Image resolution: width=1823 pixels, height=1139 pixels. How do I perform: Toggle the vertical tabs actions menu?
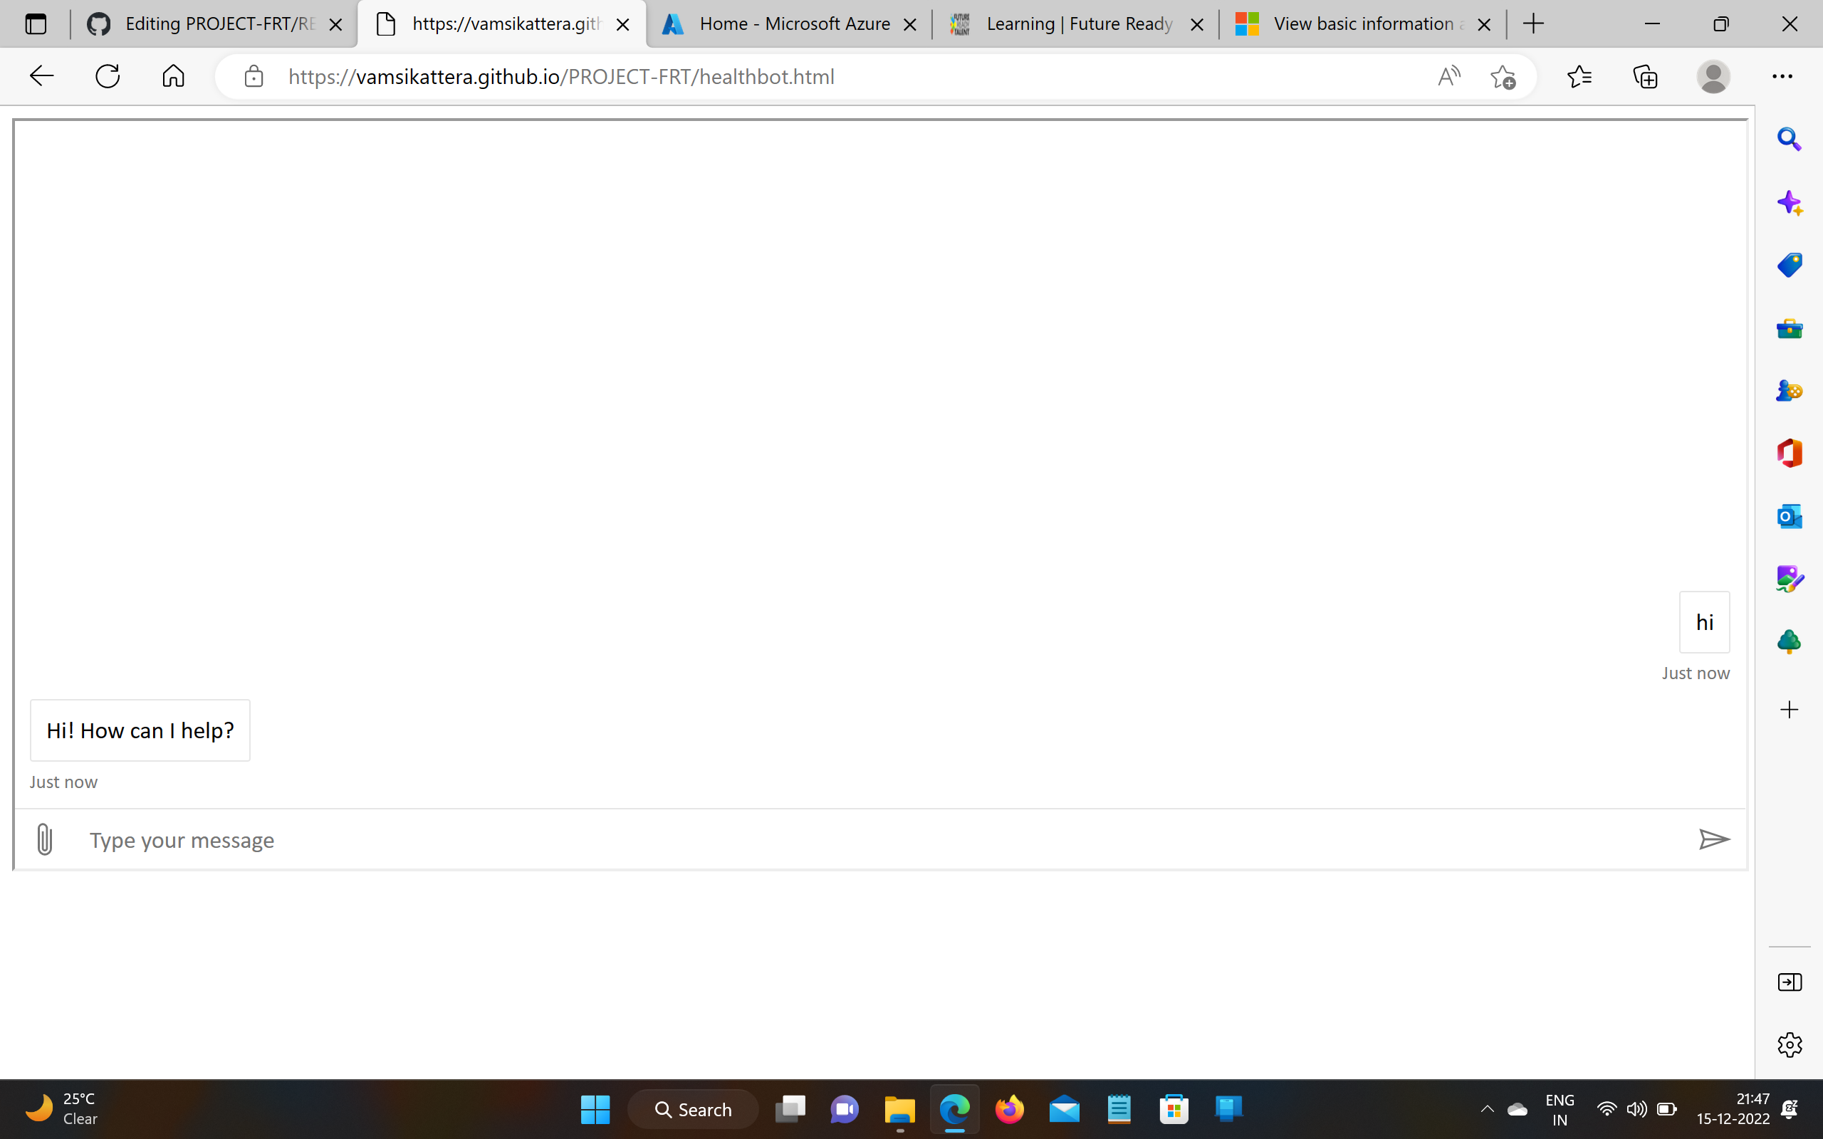(x=36, y=24)
